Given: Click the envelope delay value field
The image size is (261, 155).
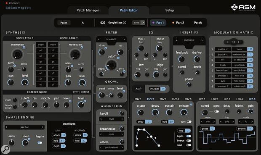Looking at the screenshot, I should coord(148,122).
